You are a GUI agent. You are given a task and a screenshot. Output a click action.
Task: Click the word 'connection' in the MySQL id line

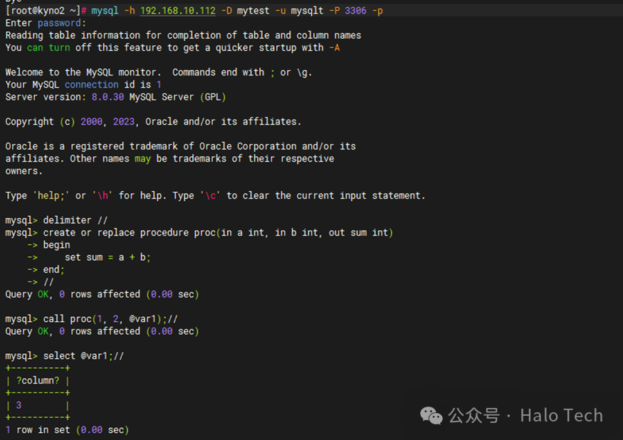(91, 85)
